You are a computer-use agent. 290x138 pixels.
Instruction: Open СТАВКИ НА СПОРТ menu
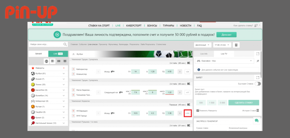[99, 26]
